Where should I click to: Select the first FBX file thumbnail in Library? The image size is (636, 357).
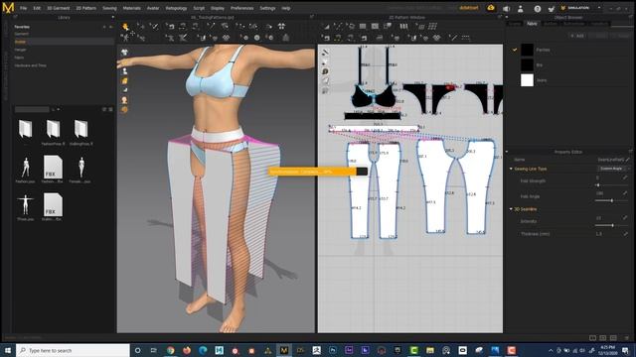[x=53, y=167]
